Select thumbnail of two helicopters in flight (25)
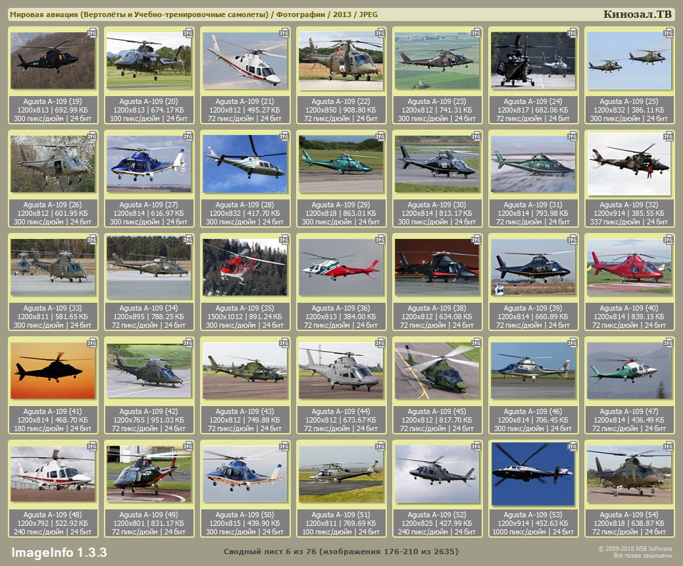This screenshot has height=566, width=683. (629, 61)
